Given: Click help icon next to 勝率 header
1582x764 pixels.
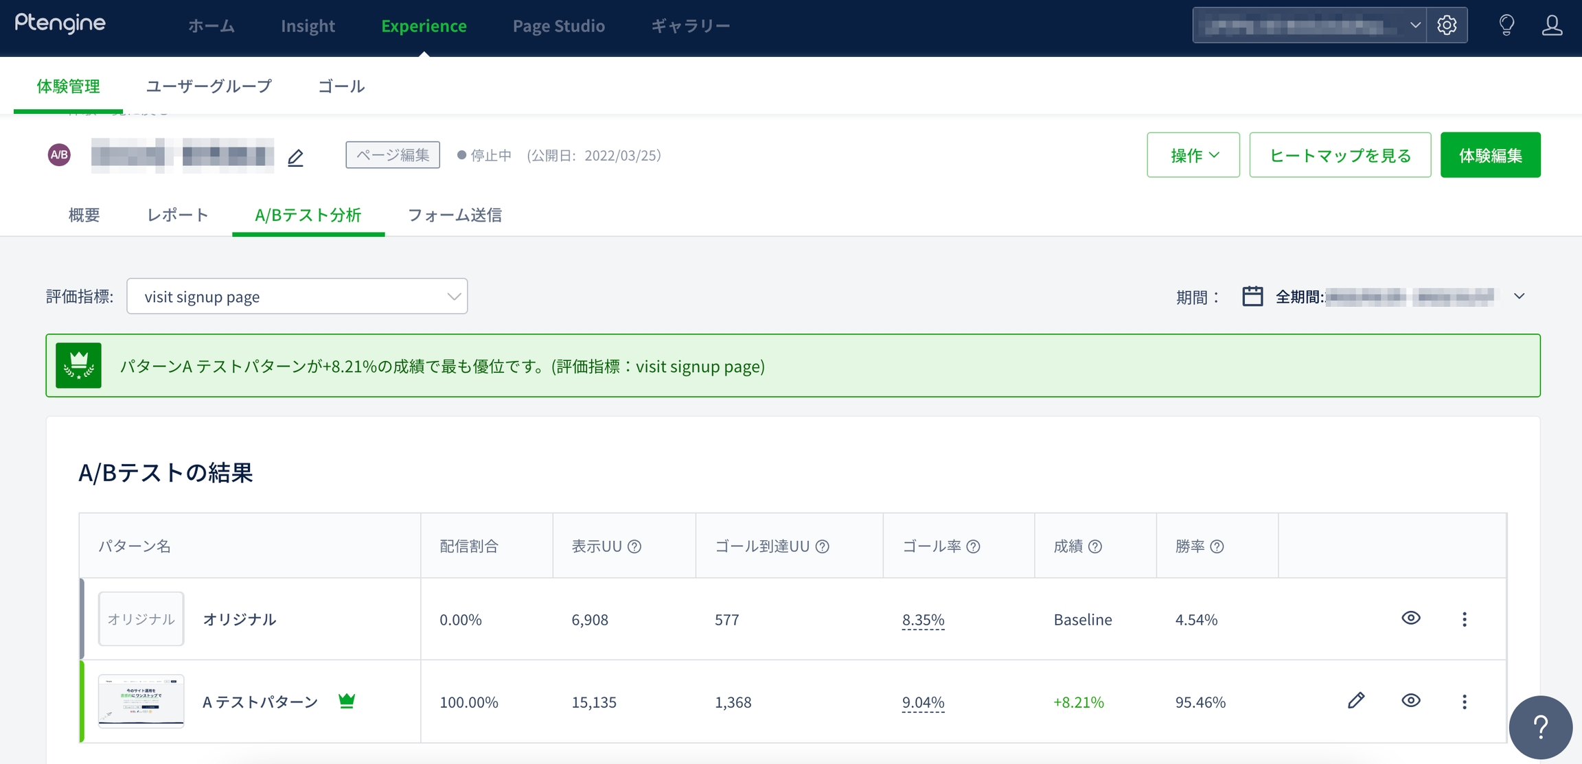Looking at the screenshot, I should [1217, 546].
